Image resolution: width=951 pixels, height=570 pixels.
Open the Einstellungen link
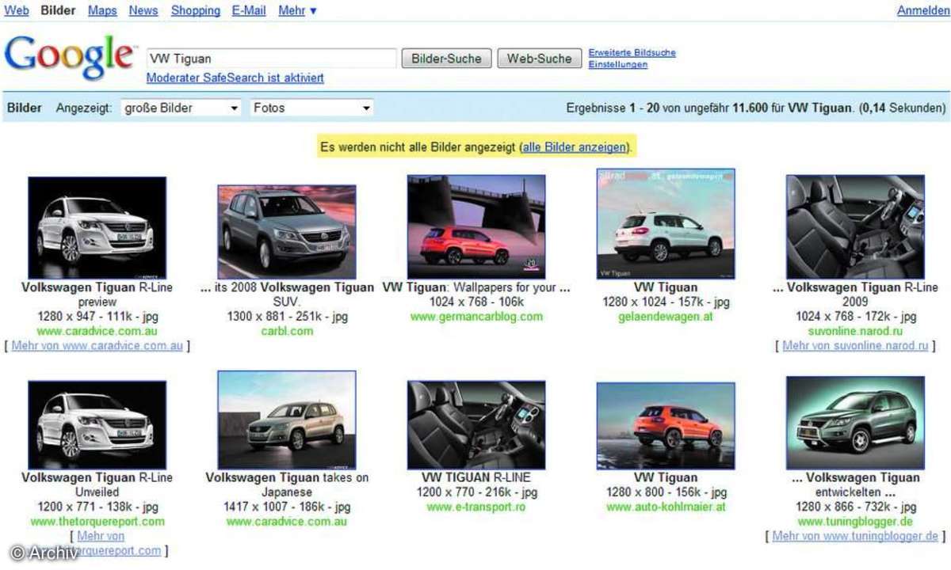617,65
